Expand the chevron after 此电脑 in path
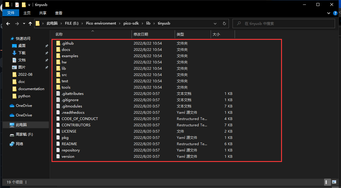The image size is (341, 188). (61, 23)
